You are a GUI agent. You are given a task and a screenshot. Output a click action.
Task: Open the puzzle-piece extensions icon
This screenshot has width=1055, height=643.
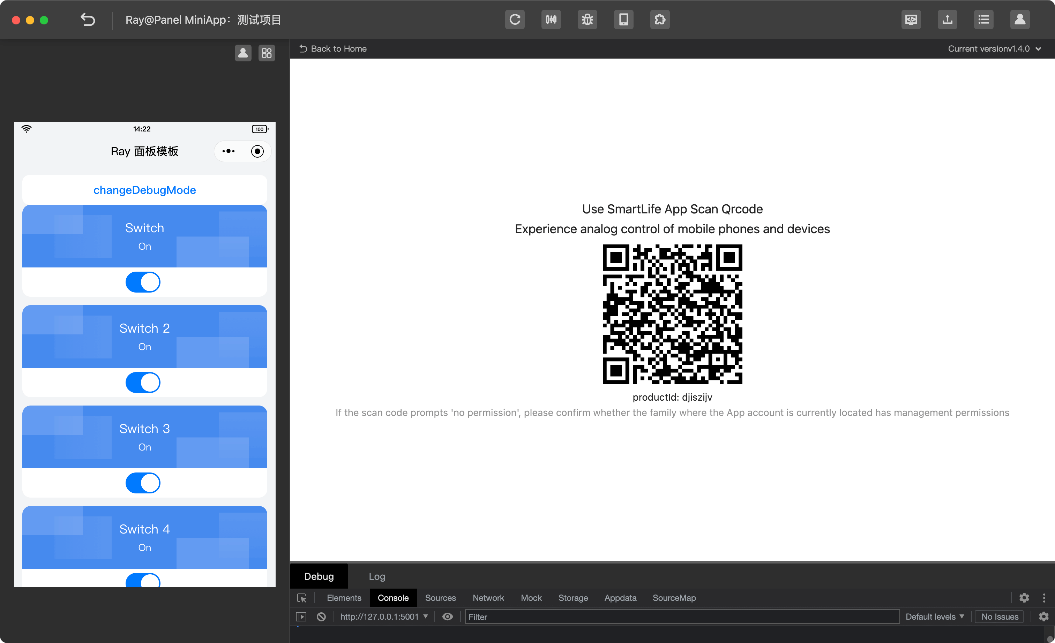660,20
